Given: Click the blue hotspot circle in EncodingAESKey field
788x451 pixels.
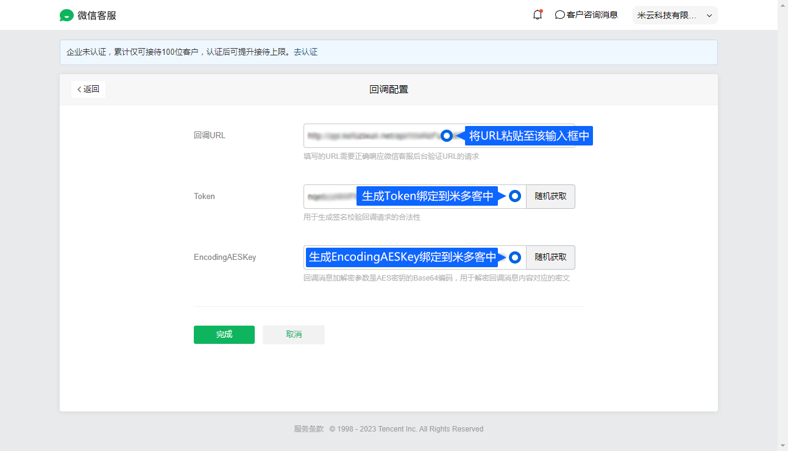Looking at the screenshot, I should [x=515, y=257].
